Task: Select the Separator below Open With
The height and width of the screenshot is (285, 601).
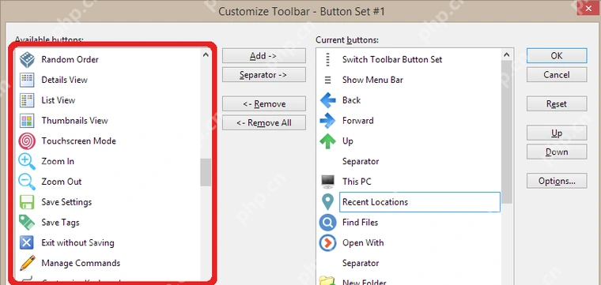Action: (361, 263)
